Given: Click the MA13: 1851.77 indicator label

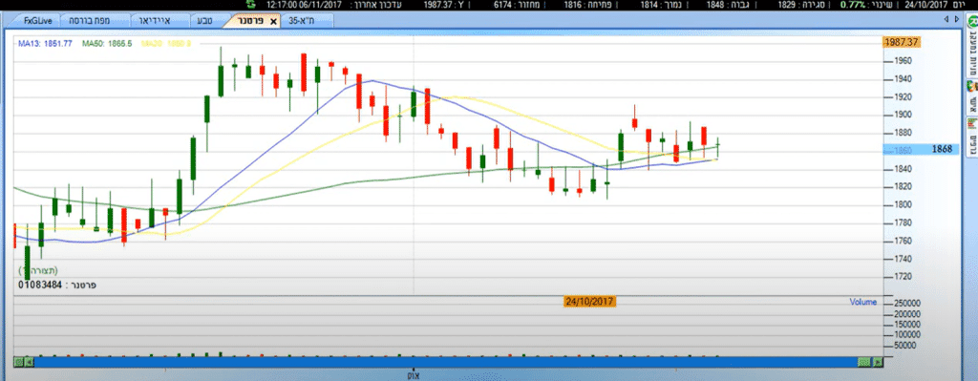Looking at the screenshot, I should 45,44.
